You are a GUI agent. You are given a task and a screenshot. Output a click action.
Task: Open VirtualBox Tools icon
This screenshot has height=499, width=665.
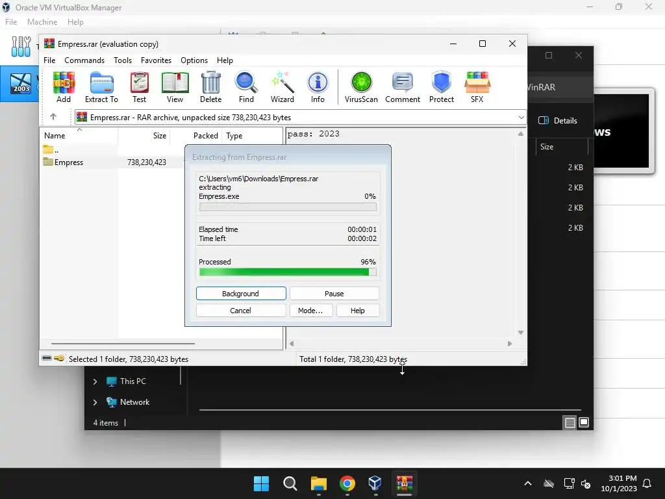pos(21,46)
